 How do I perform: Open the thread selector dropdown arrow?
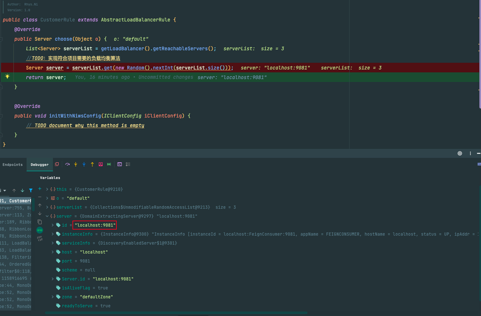[4, 190]
